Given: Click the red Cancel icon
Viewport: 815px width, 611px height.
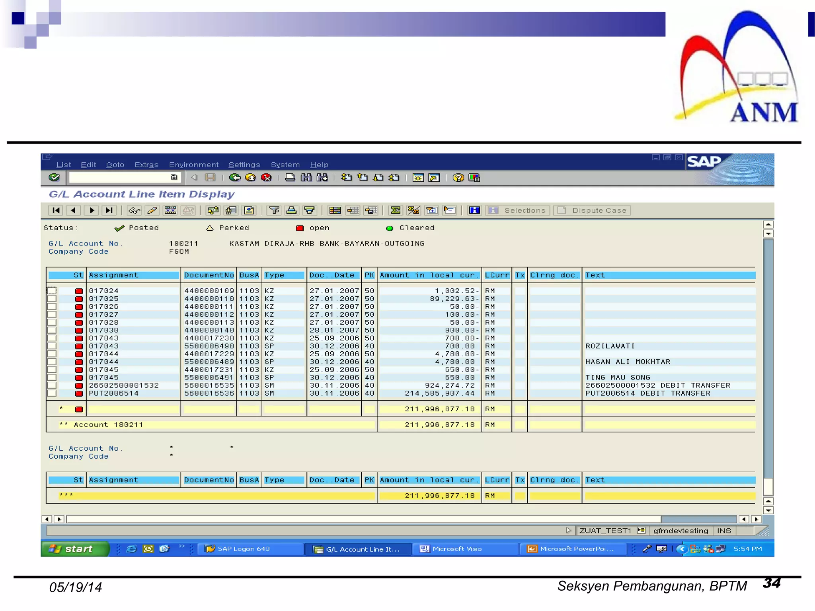Looking at the screenshot, I should (266, 177).
